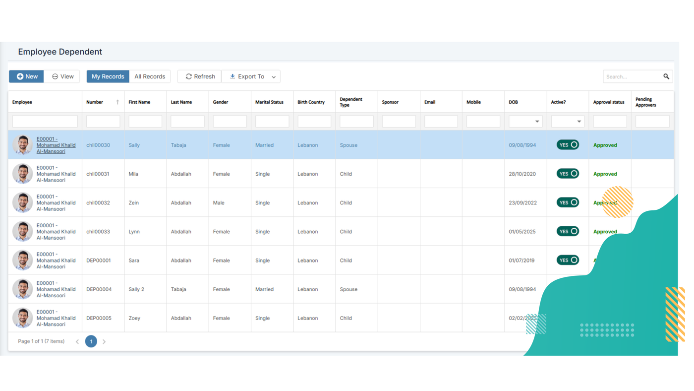Go to the next page arrow
This screenshot has width=694, height=391.
[x=104, y=341]
